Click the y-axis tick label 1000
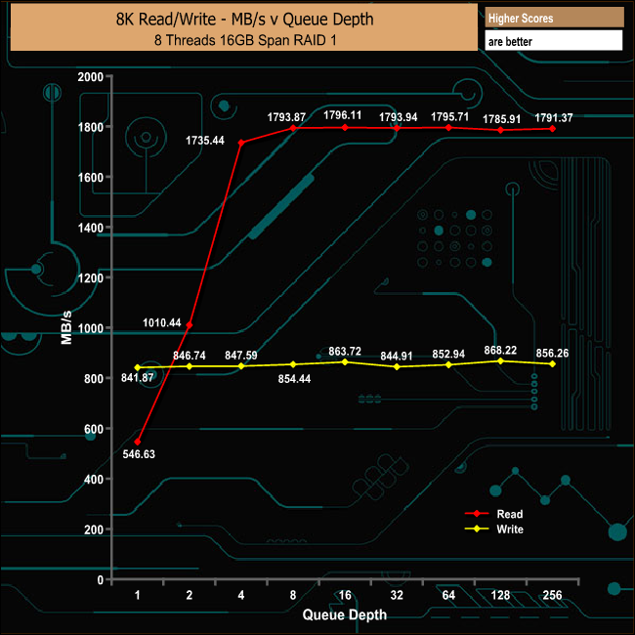This screenshot has width=635, height=635. pyautogui.click(x=91, y=328)
